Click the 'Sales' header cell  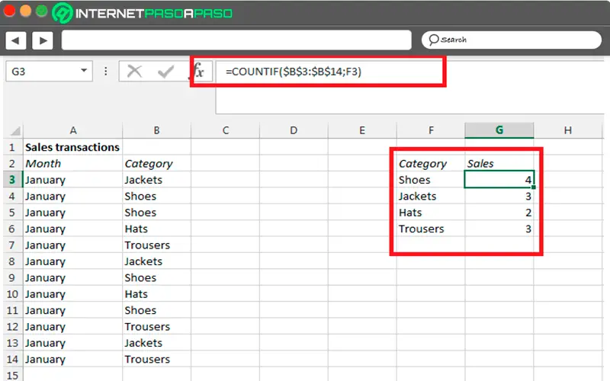(x=499, y=164)
